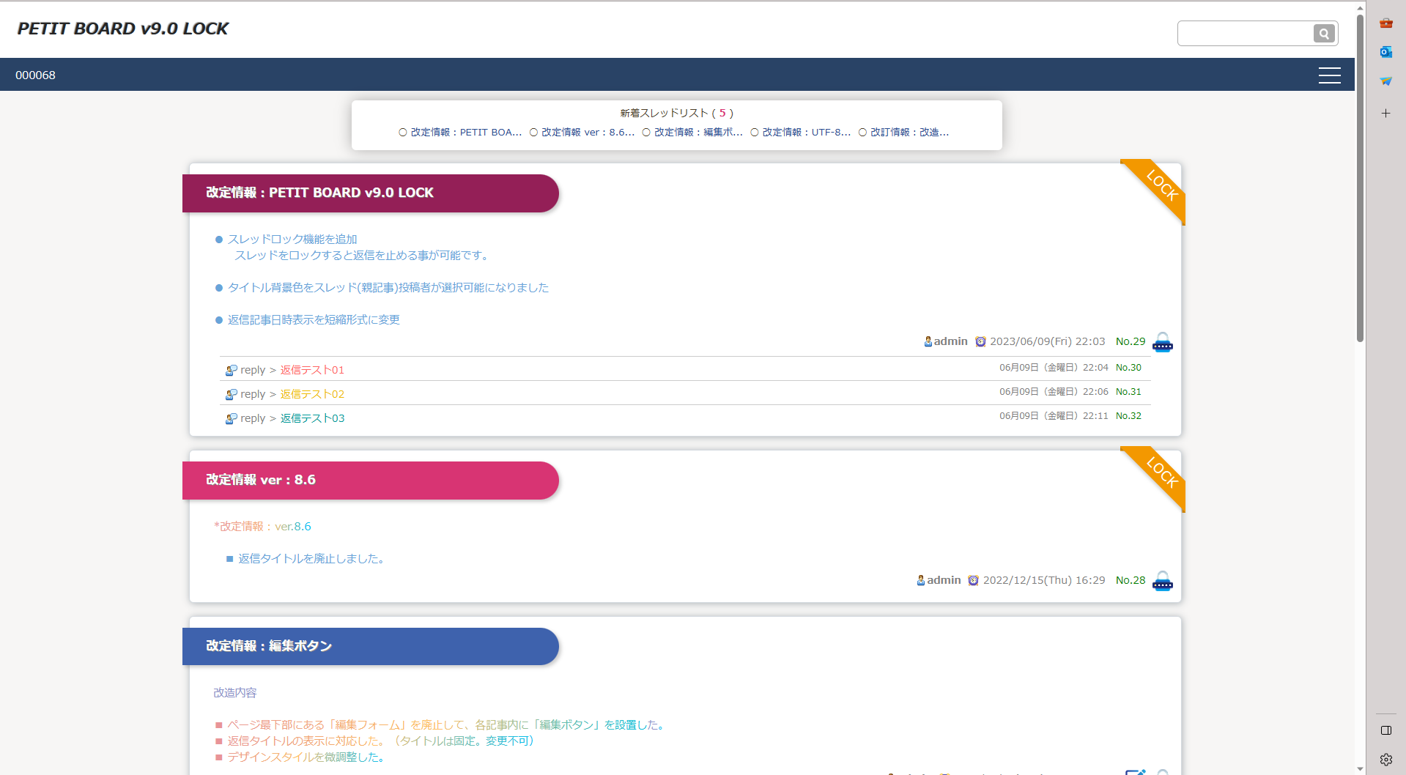Toggle the sidebar panel layout icon
1406x775 pixels.
(x=1385, y=730)
